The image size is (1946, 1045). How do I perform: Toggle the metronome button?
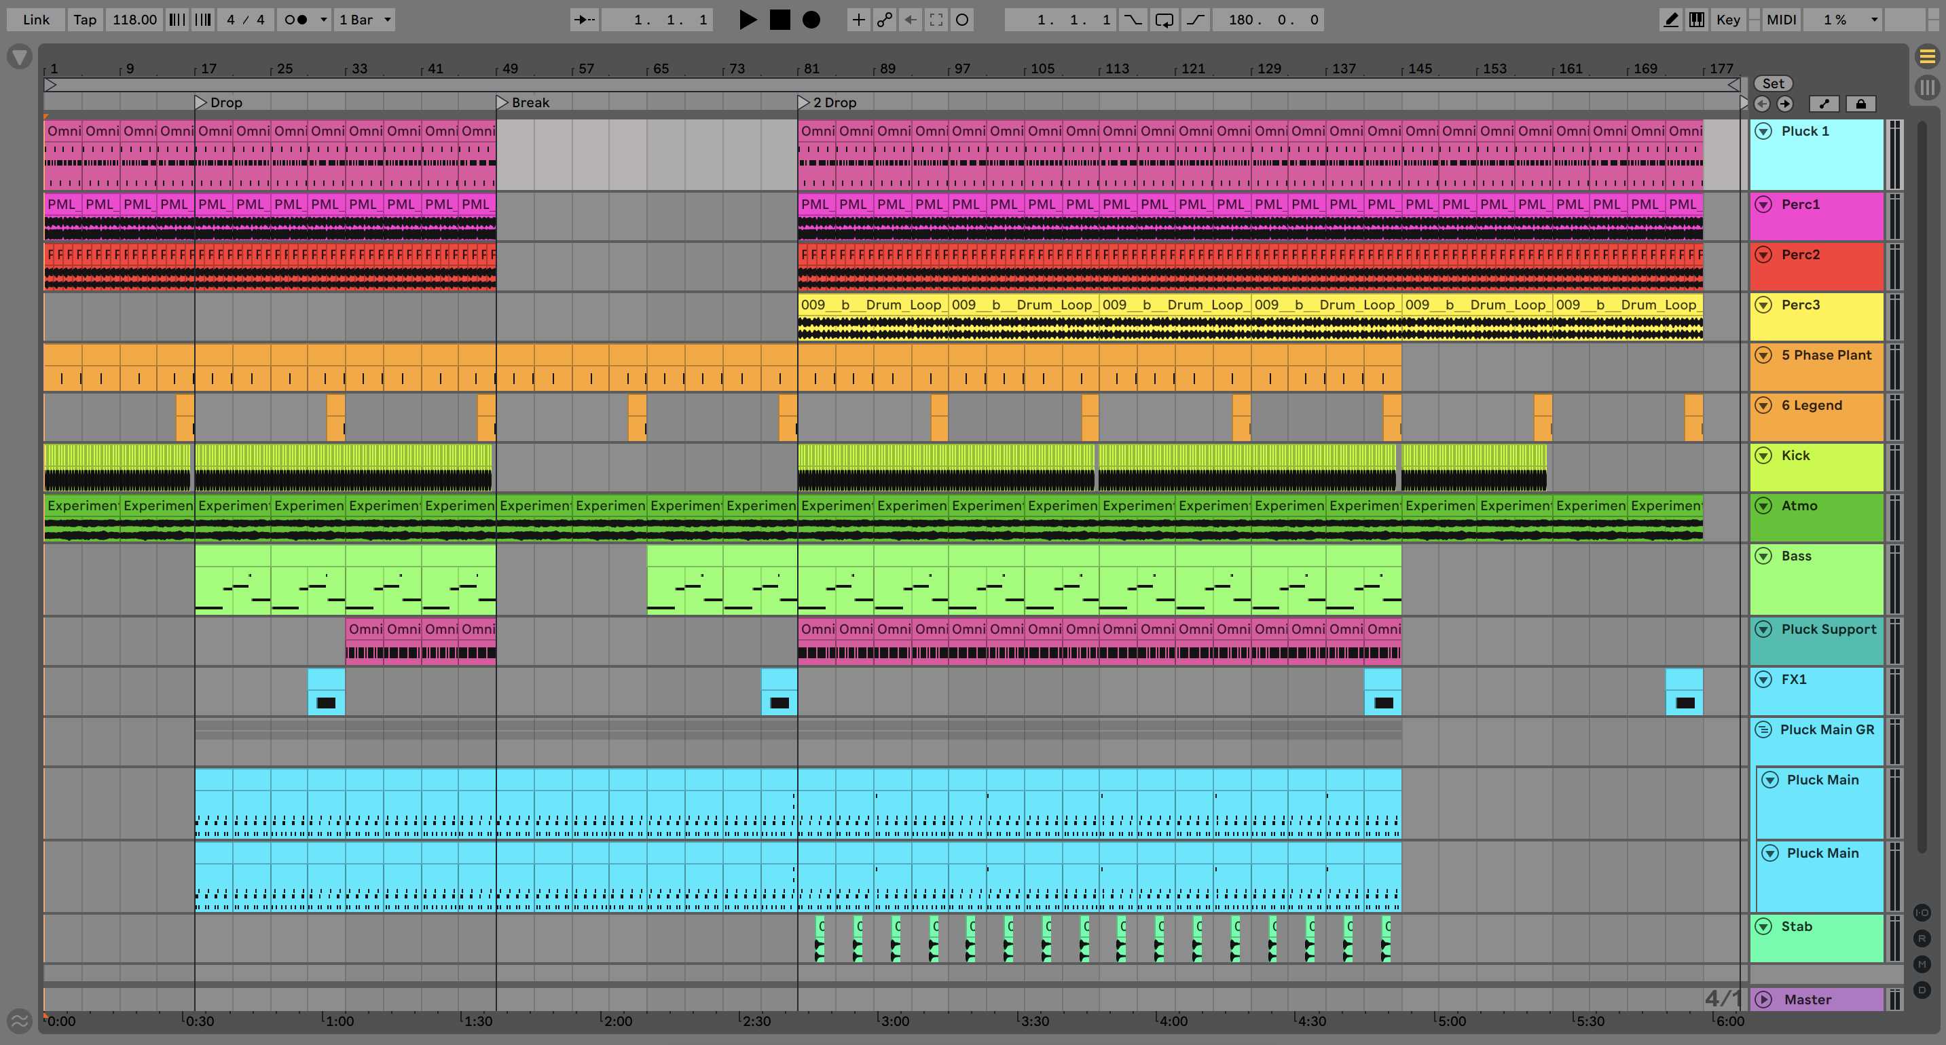[295, 20]
